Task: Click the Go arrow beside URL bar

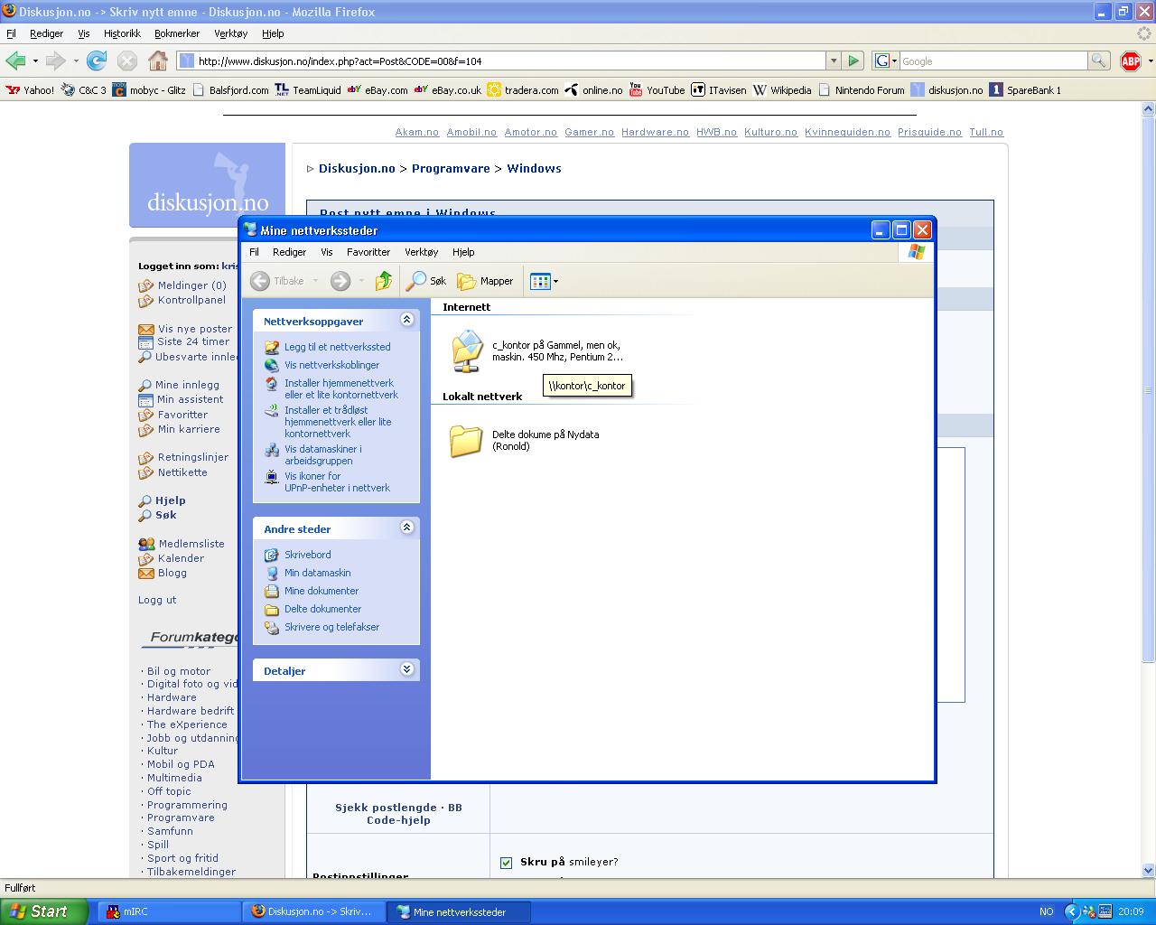Action: [853, 61]
